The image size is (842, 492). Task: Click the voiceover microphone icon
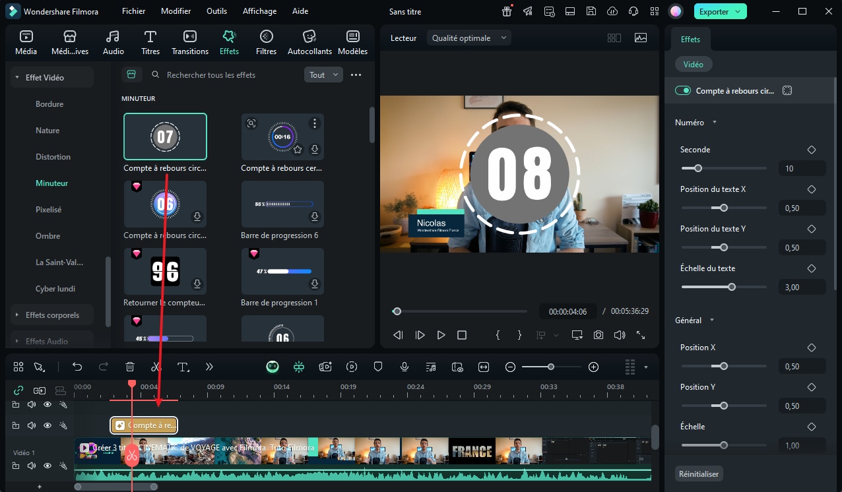[405, 367]
